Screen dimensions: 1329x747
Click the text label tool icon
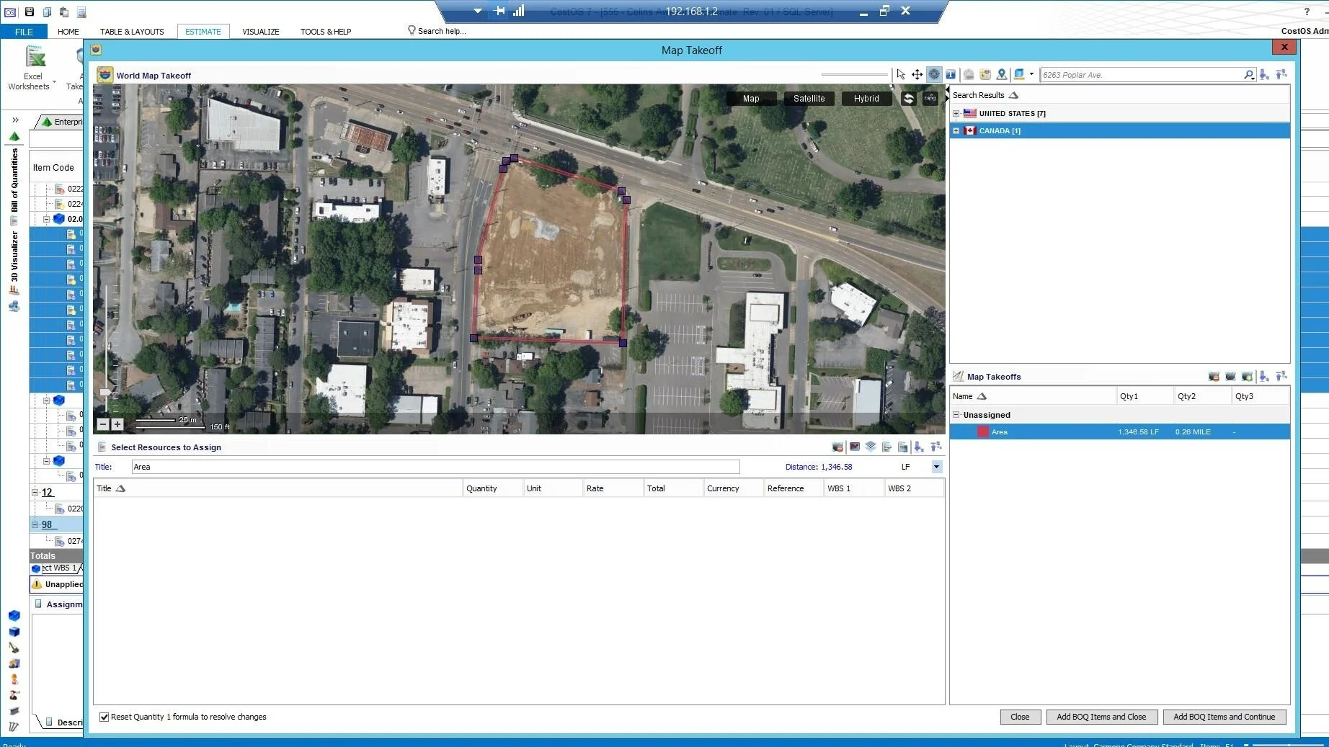951,74
